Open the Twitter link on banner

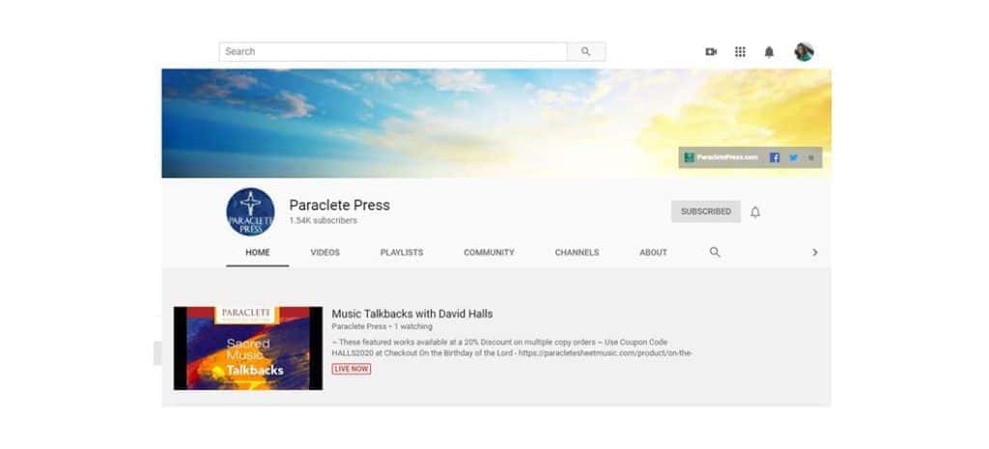point(794,157)
